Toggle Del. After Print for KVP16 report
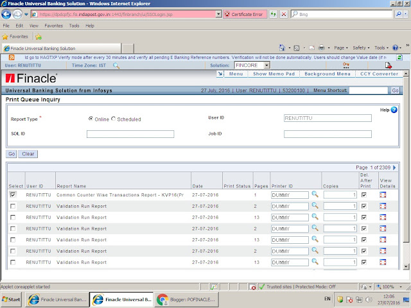This screenshot has height=308, width=411. point(364,195)
